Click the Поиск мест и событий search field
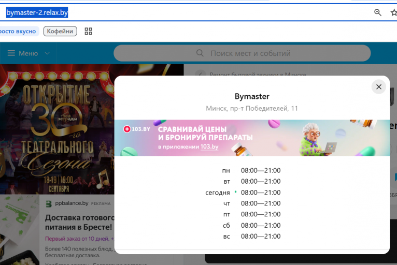The height and width of the screenshot is (265, 397). coord(242,53)
